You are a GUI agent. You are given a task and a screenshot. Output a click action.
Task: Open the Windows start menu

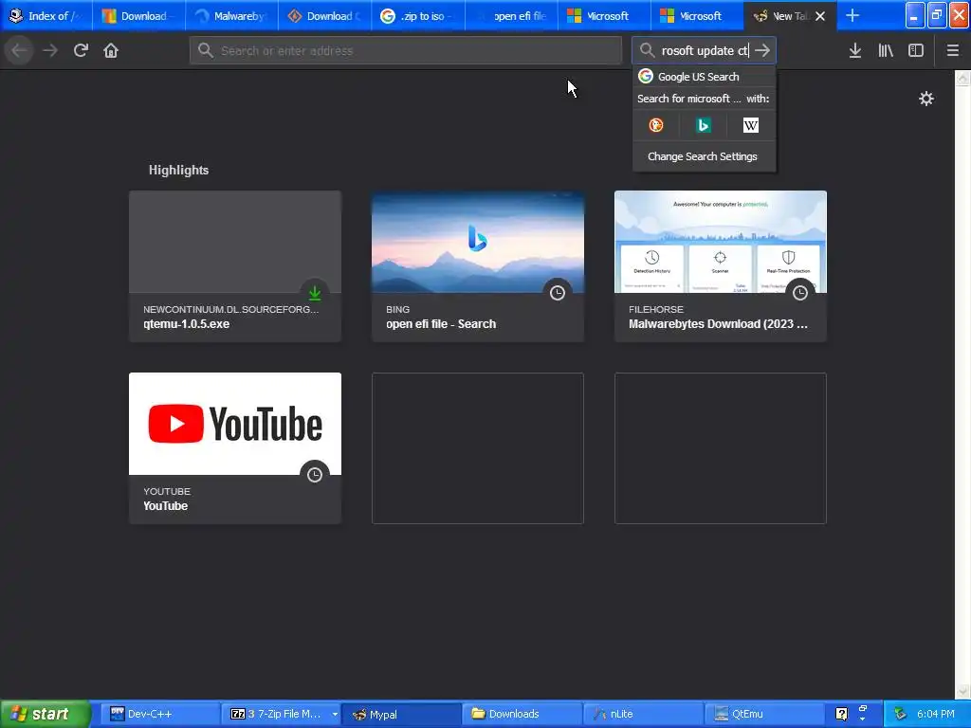pyautogui.click(x=45, y=714)
